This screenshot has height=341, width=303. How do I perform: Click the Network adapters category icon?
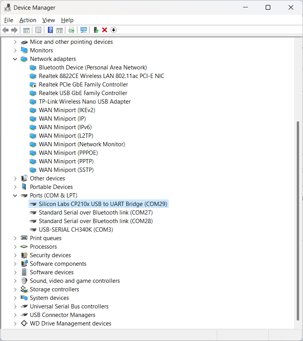pyautogui.click(x=24, y=59)
